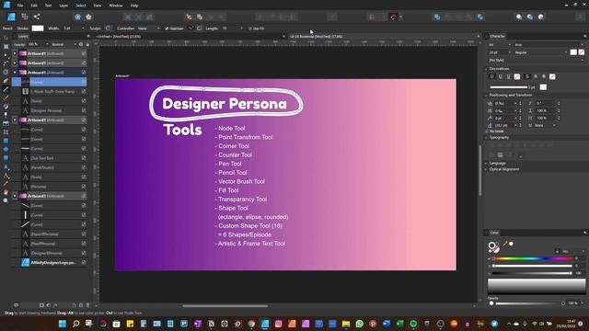The height and width of the screenshot is (331, 589).
Task: Select the Pencil tool
Action: coord(6,89)
